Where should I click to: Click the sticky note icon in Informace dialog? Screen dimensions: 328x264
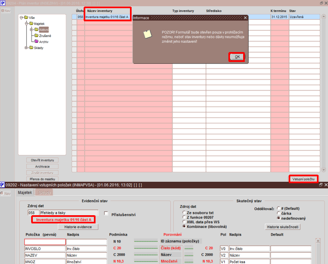[x=148, y=34]
